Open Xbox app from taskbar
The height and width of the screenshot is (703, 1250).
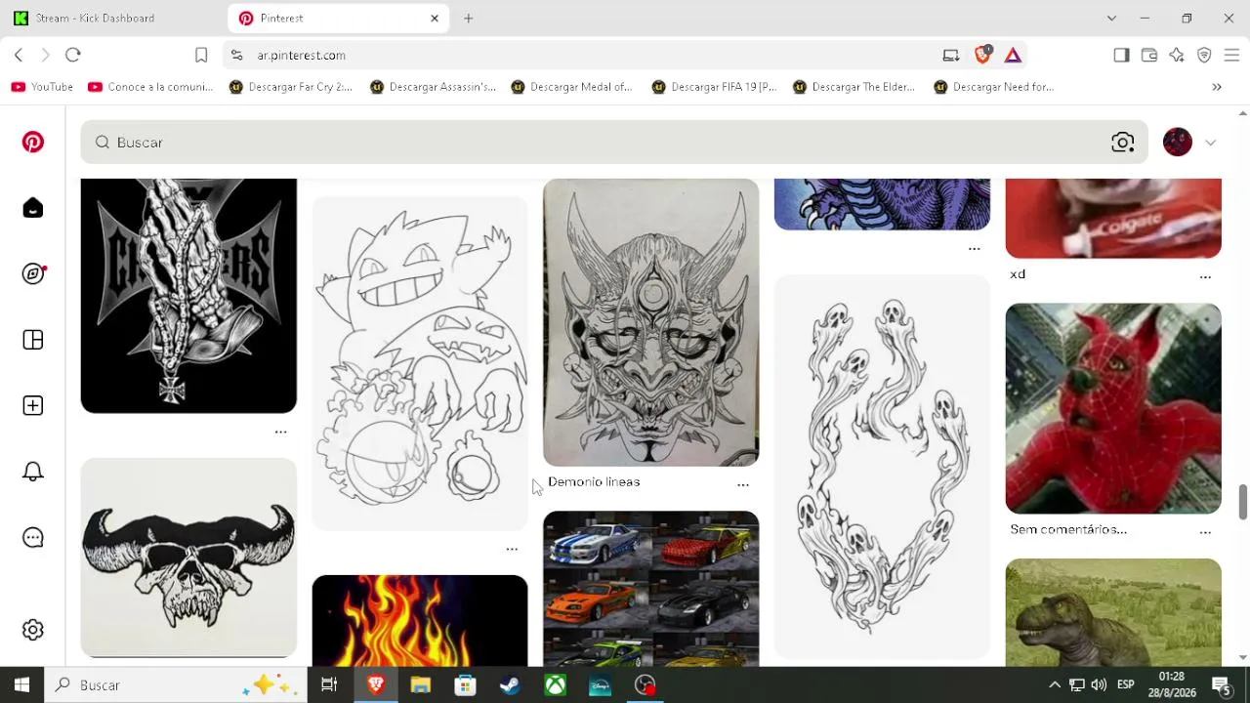point(555,685)
